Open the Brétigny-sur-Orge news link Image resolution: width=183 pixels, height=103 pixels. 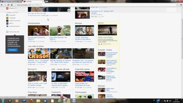pos(111,78)
